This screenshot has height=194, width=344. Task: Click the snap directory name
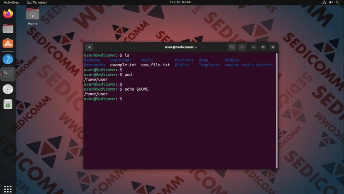203,60
